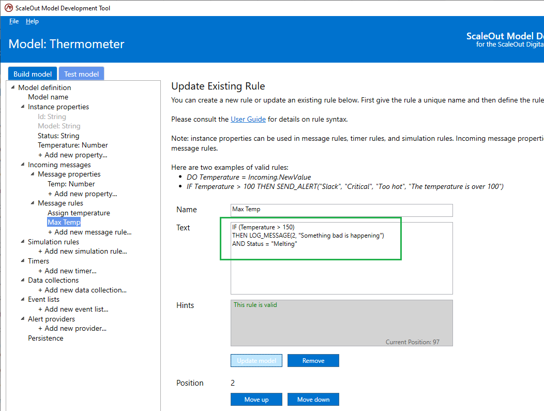
Task: Collapse the Simulation rules node
Action: click(x=23, y=241)
